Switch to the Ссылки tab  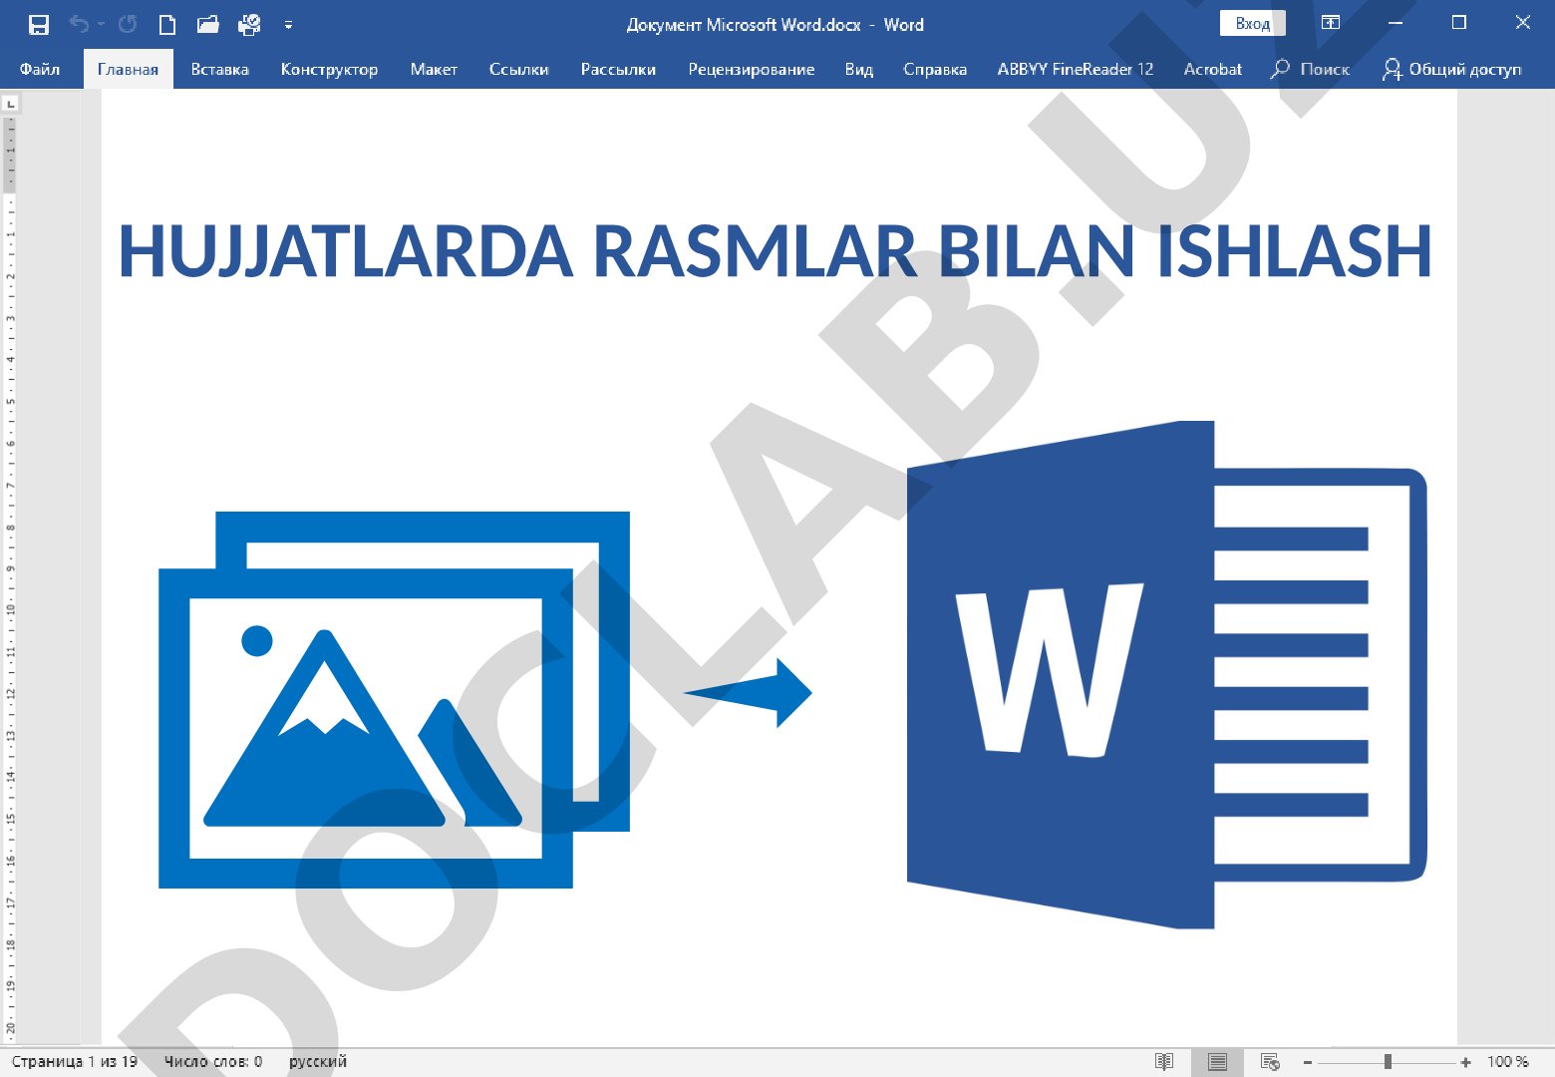pos(518,69)
